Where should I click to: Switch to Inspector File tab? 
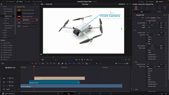(165, 8)
